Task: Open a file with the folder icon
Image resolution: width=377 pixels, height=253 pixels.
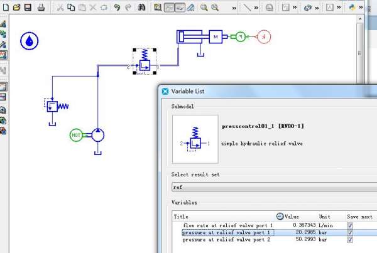Action: coord(17,8)
